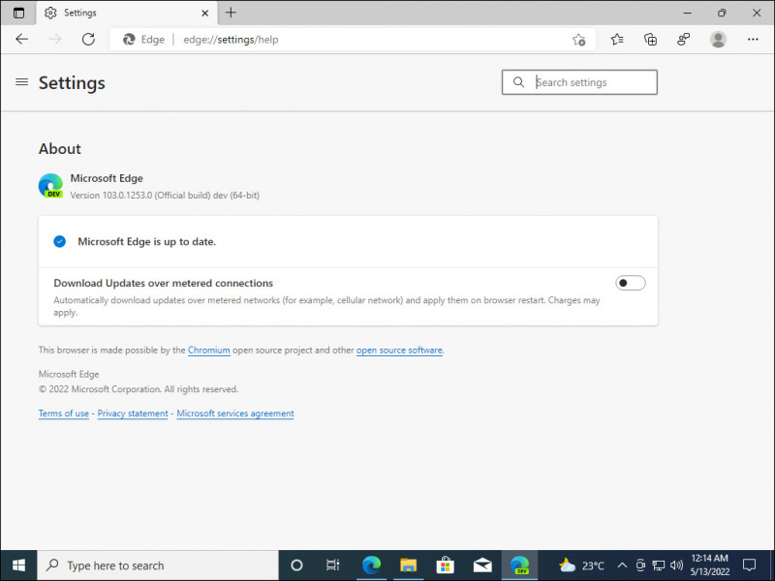The image size is (775, 581).
Task: Open Microsoft services agreement link
Action: click(x=235, y=413)
